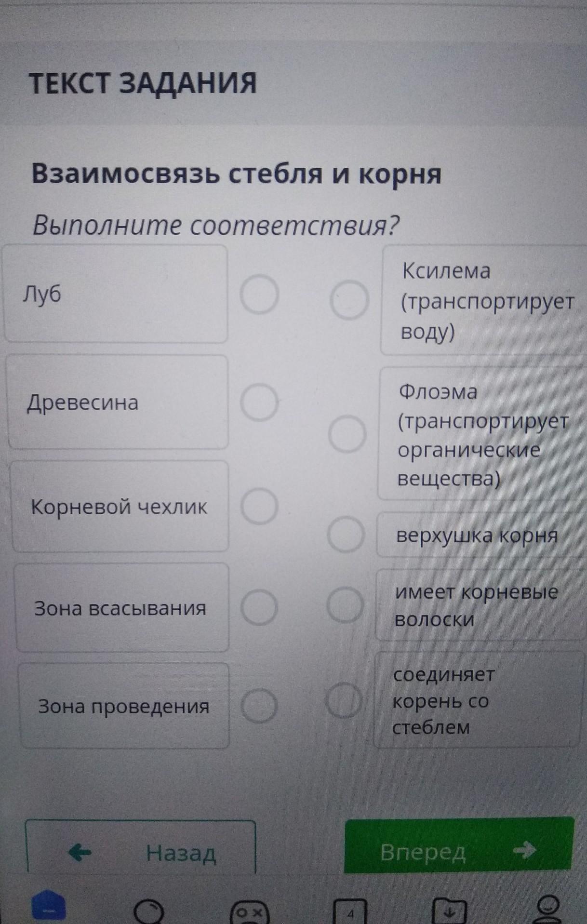Choose the circle for Флоэма answer
Viewport: 587px width, 924px height.
point(347,434)
